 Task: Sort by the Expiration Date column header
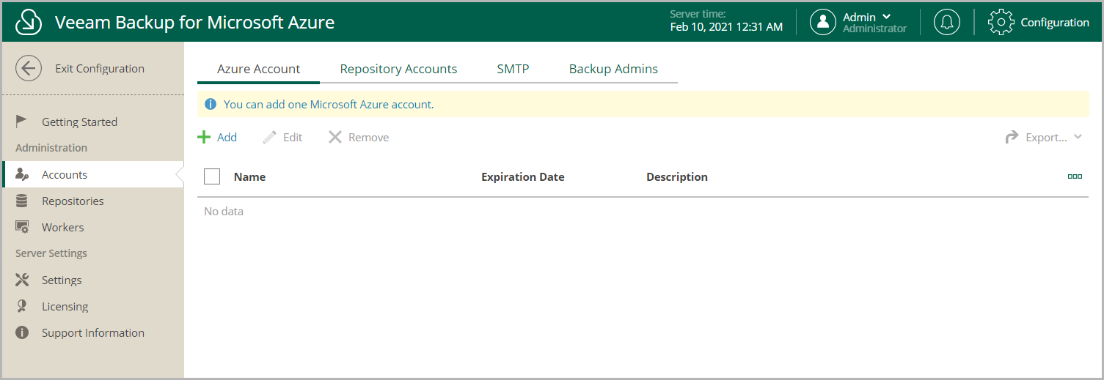[x=523, y=176]
